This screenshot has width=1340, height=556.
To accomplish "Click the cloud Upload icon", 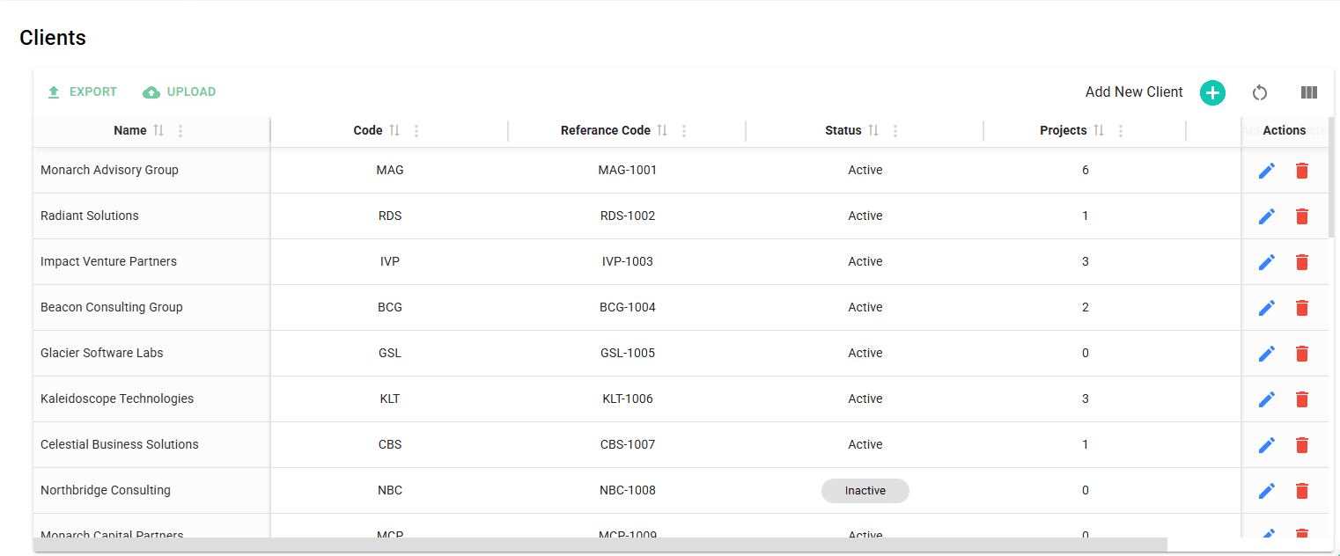I will point(151,91).
